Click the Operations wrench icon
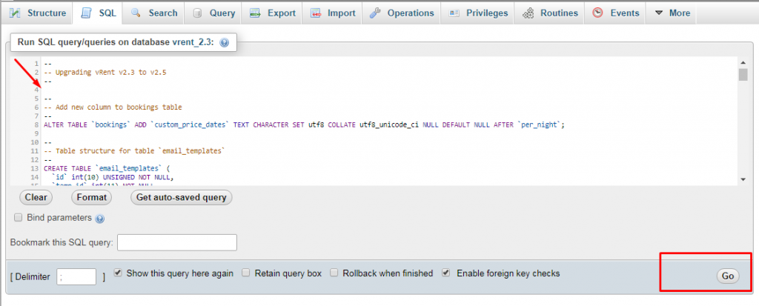 pos(374,13)
